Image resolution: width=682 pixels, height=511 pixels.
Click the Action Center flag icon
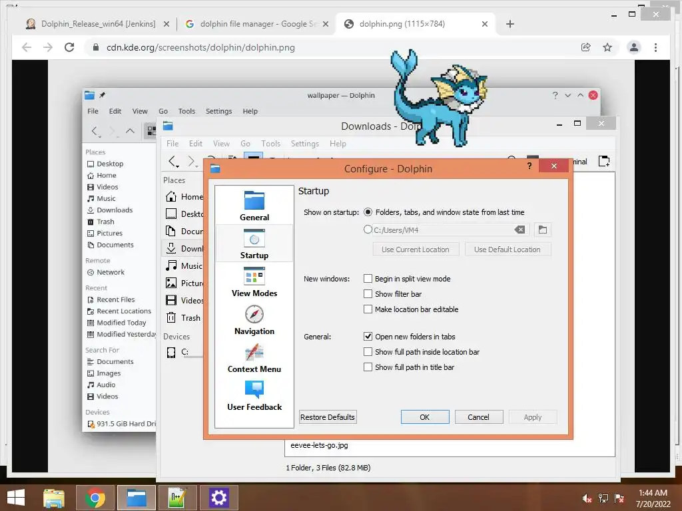point(619,498)
